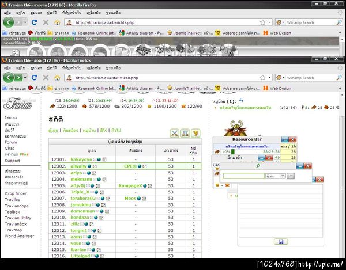Expand URL bar dropdown in the statistics window
The image size is (346, 270).
coord(269,78)
